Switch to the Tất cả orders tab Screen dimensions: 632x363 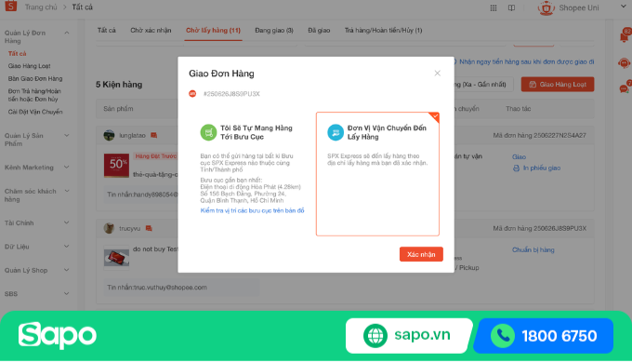click(x=106, y=31)
